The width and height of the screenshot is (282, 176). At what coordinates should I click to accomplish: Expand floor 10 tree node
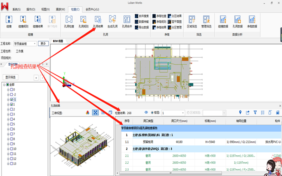coord(8,149)
